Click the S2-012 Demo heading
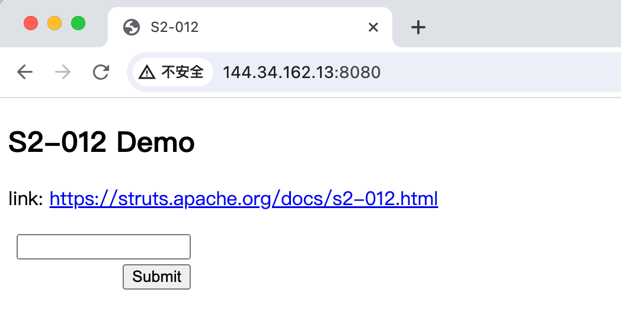The width and height of the screenshot is (621, 331). pyautogui.click(x=101, y=142)
